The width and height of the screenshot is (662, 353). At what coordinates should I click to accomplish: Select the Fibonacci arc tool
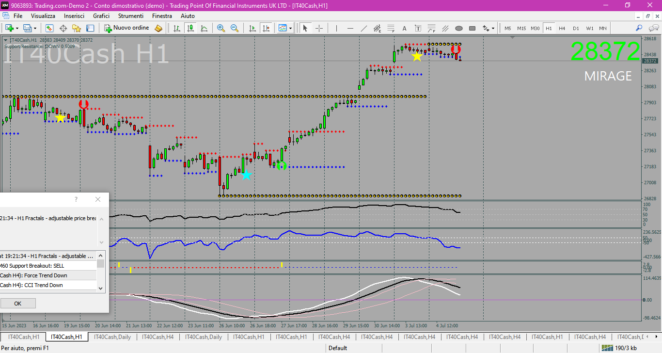pyautogui.click(x=431, y=28)
